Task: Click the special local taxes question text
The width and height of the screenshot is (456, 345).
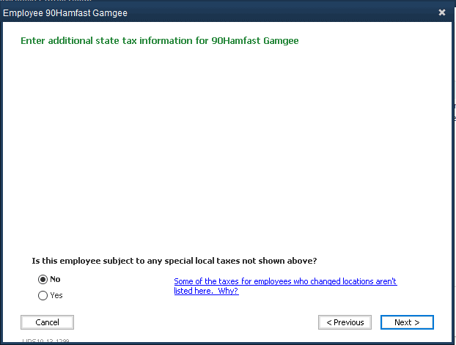Action: [174, 261]
